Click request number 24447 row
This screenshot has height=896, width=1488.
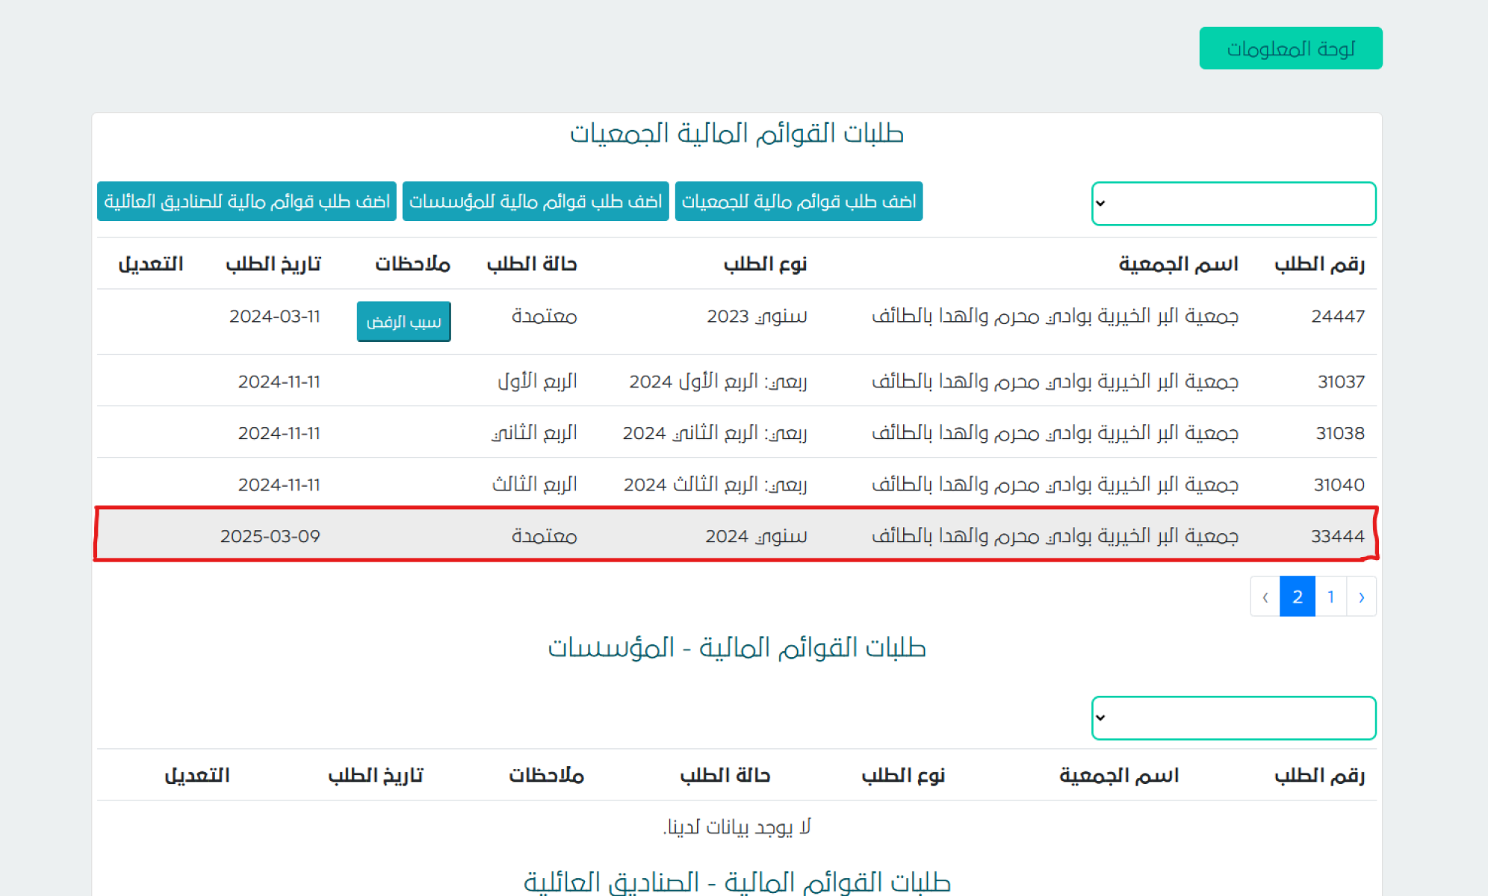tap(1337, 317)
